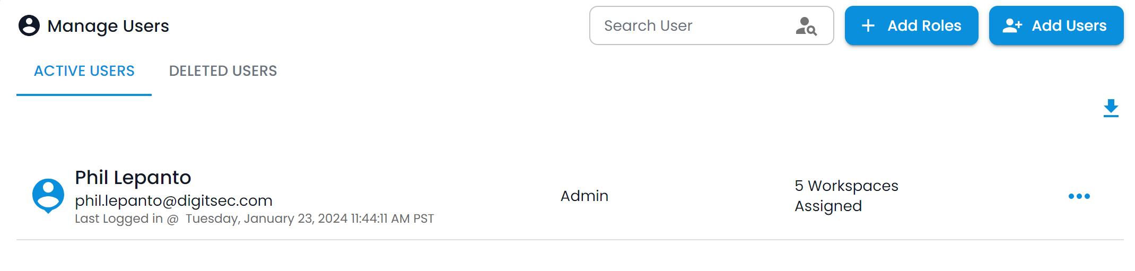Click Phil Lepanto's blue avatar icon
1135x271 pixels.
48,196
